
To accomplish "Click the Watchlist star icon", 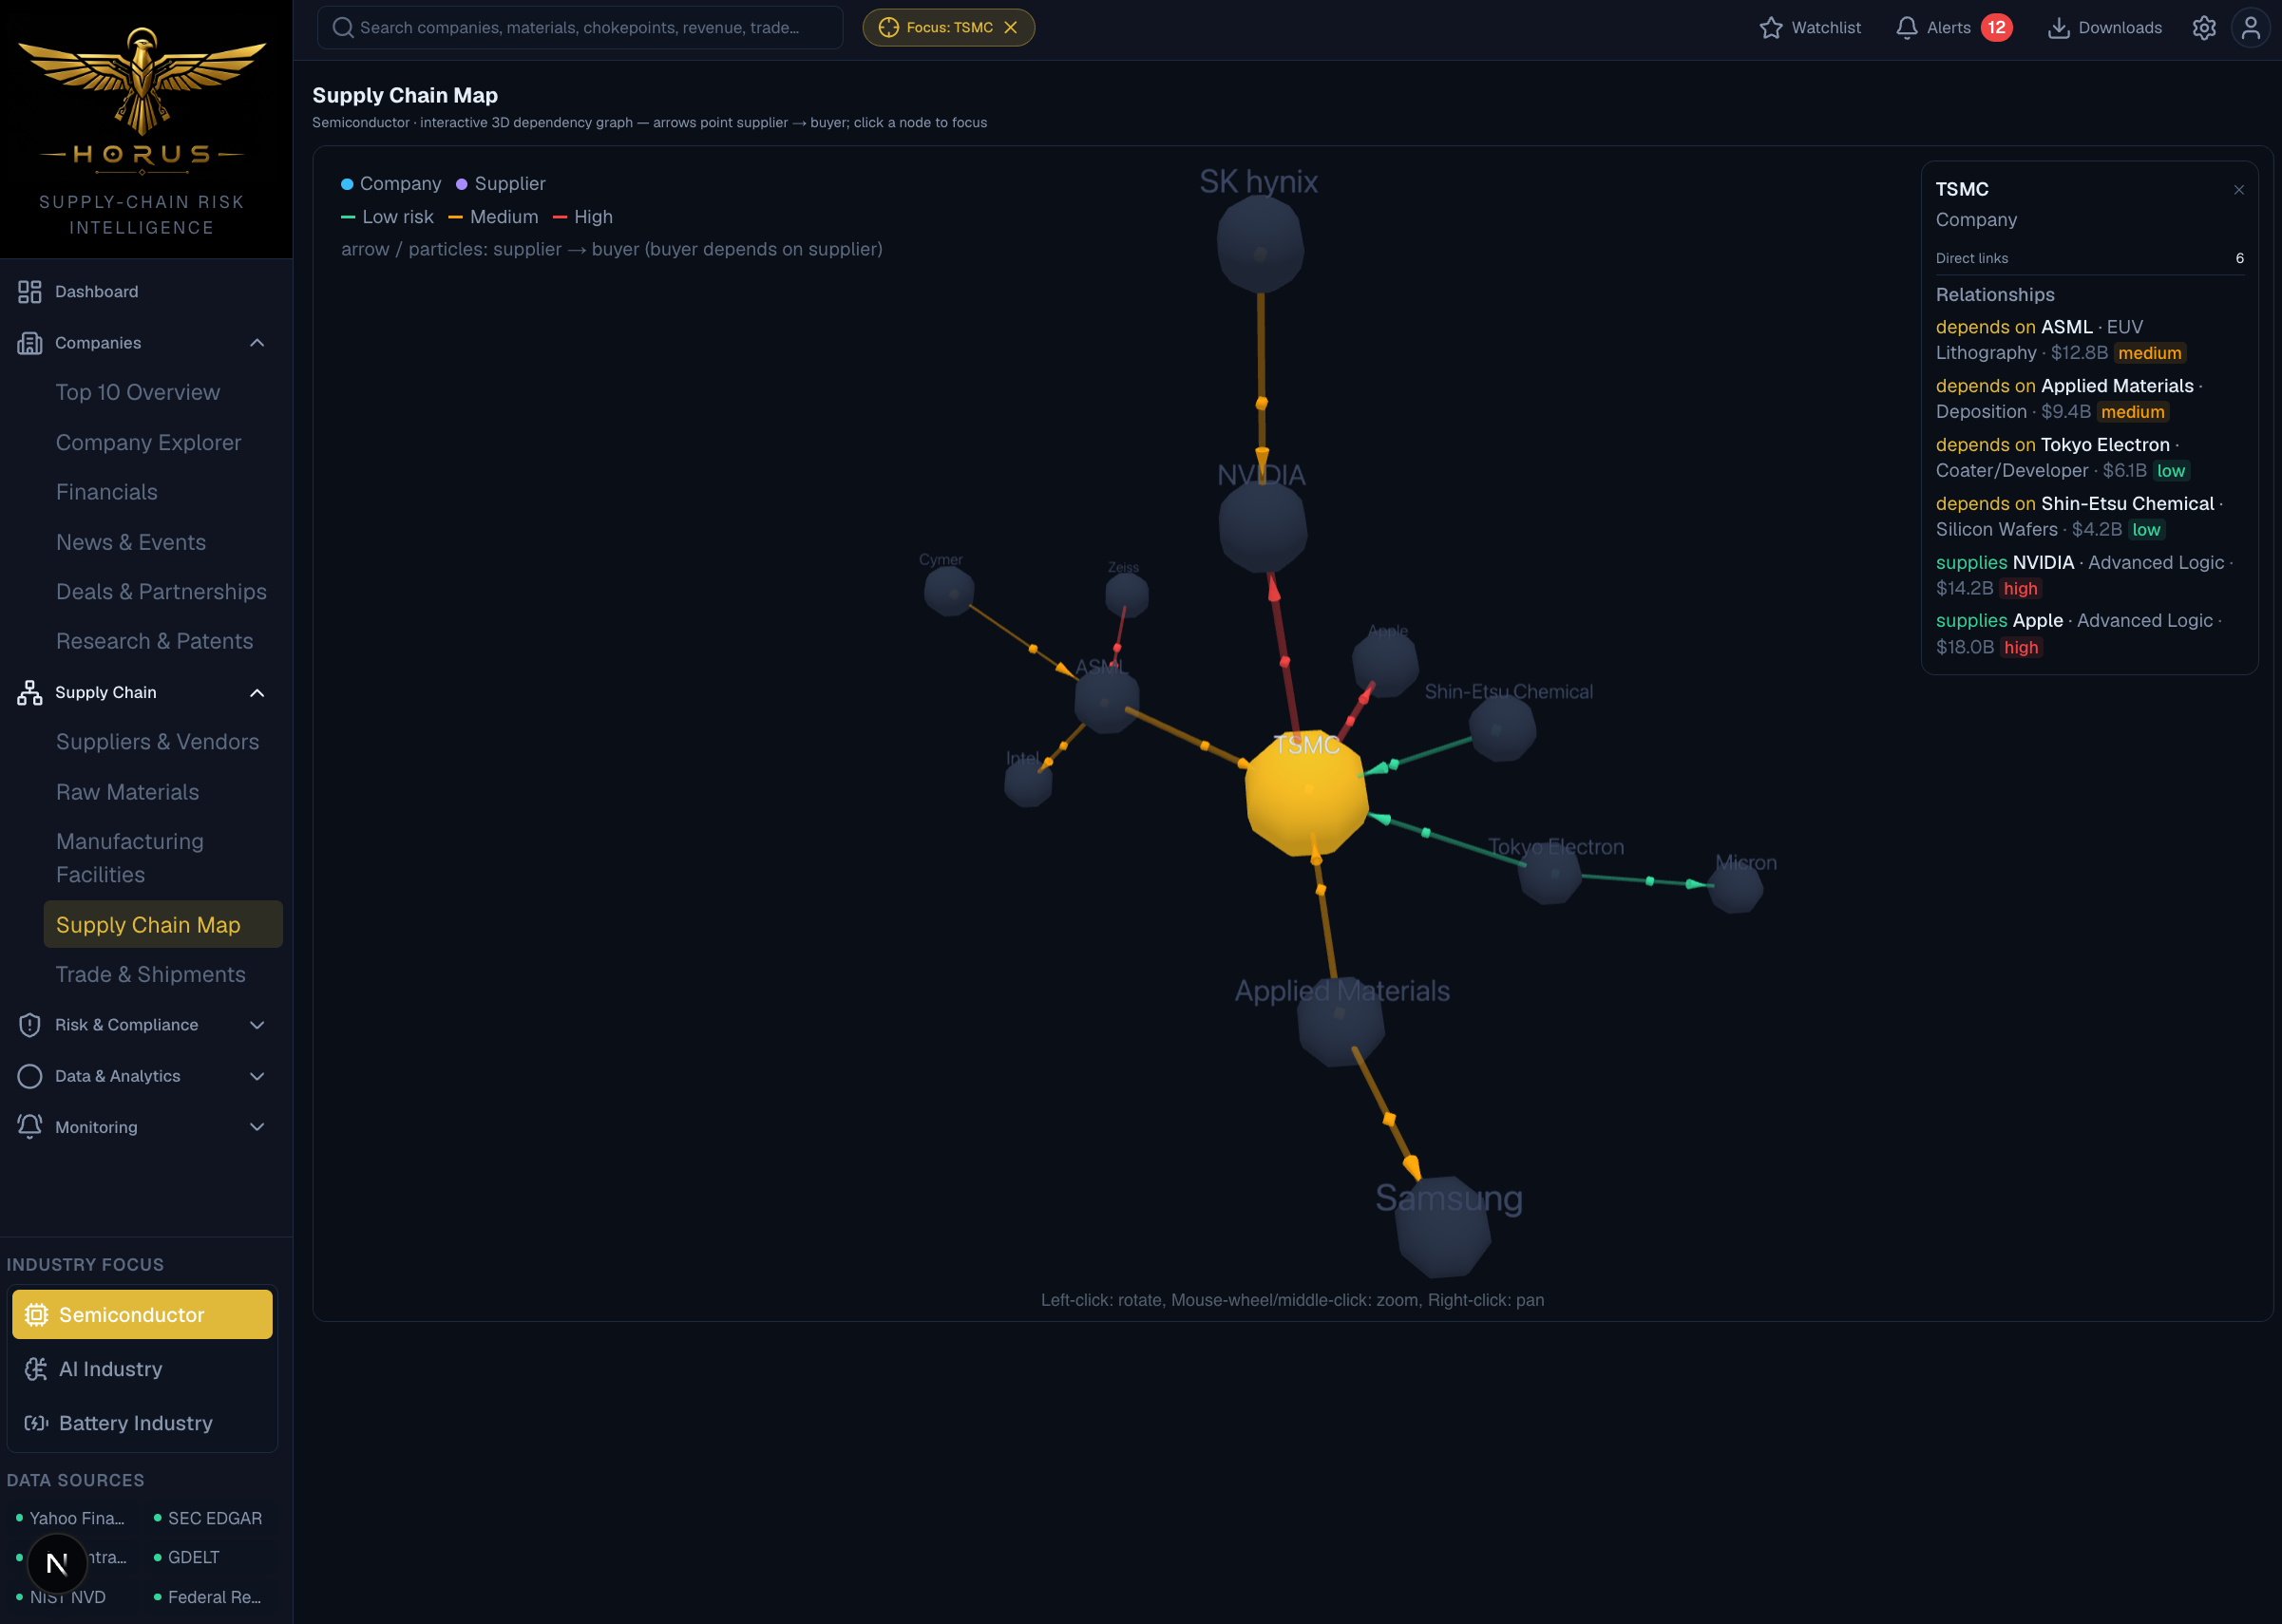I will [x=1771, y=28].
